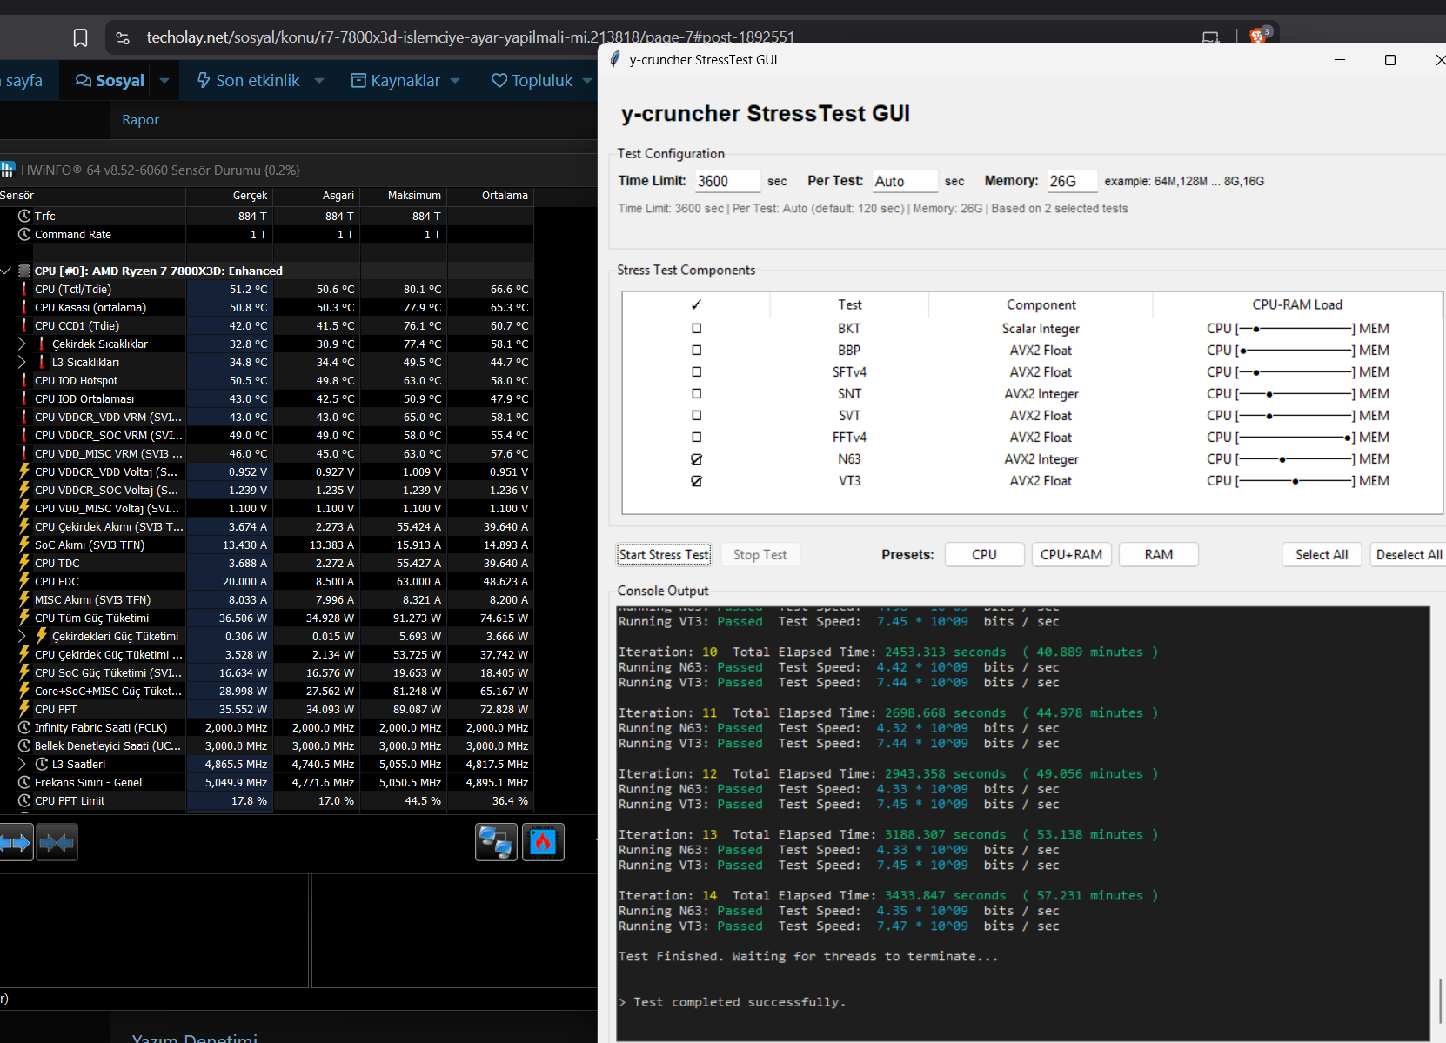Click the chip icon beside AMD Ryzen 7 7800X3D

pos(24,271)
